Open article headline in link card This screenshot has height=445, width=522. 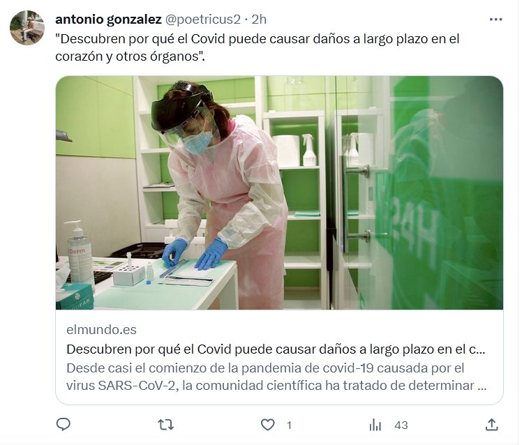pos(276,349)
